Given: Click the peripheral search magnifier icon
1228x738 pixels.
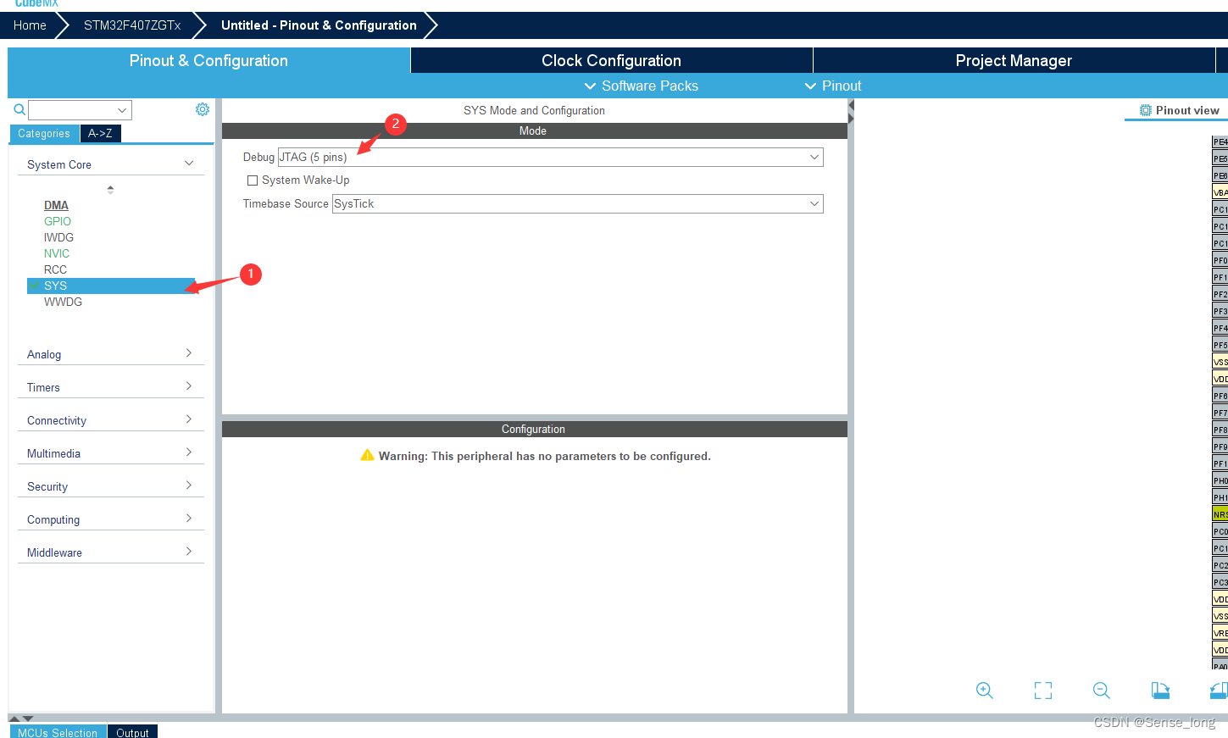Looking at the screenshot, I should point(19,109).
